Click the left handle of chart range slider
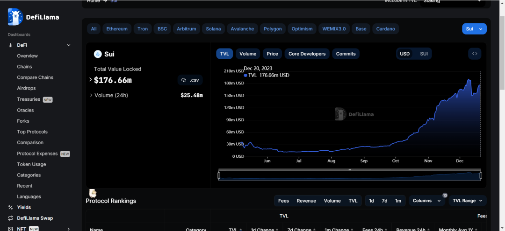The height and width of the screenshot is (231, 505). 219,175
